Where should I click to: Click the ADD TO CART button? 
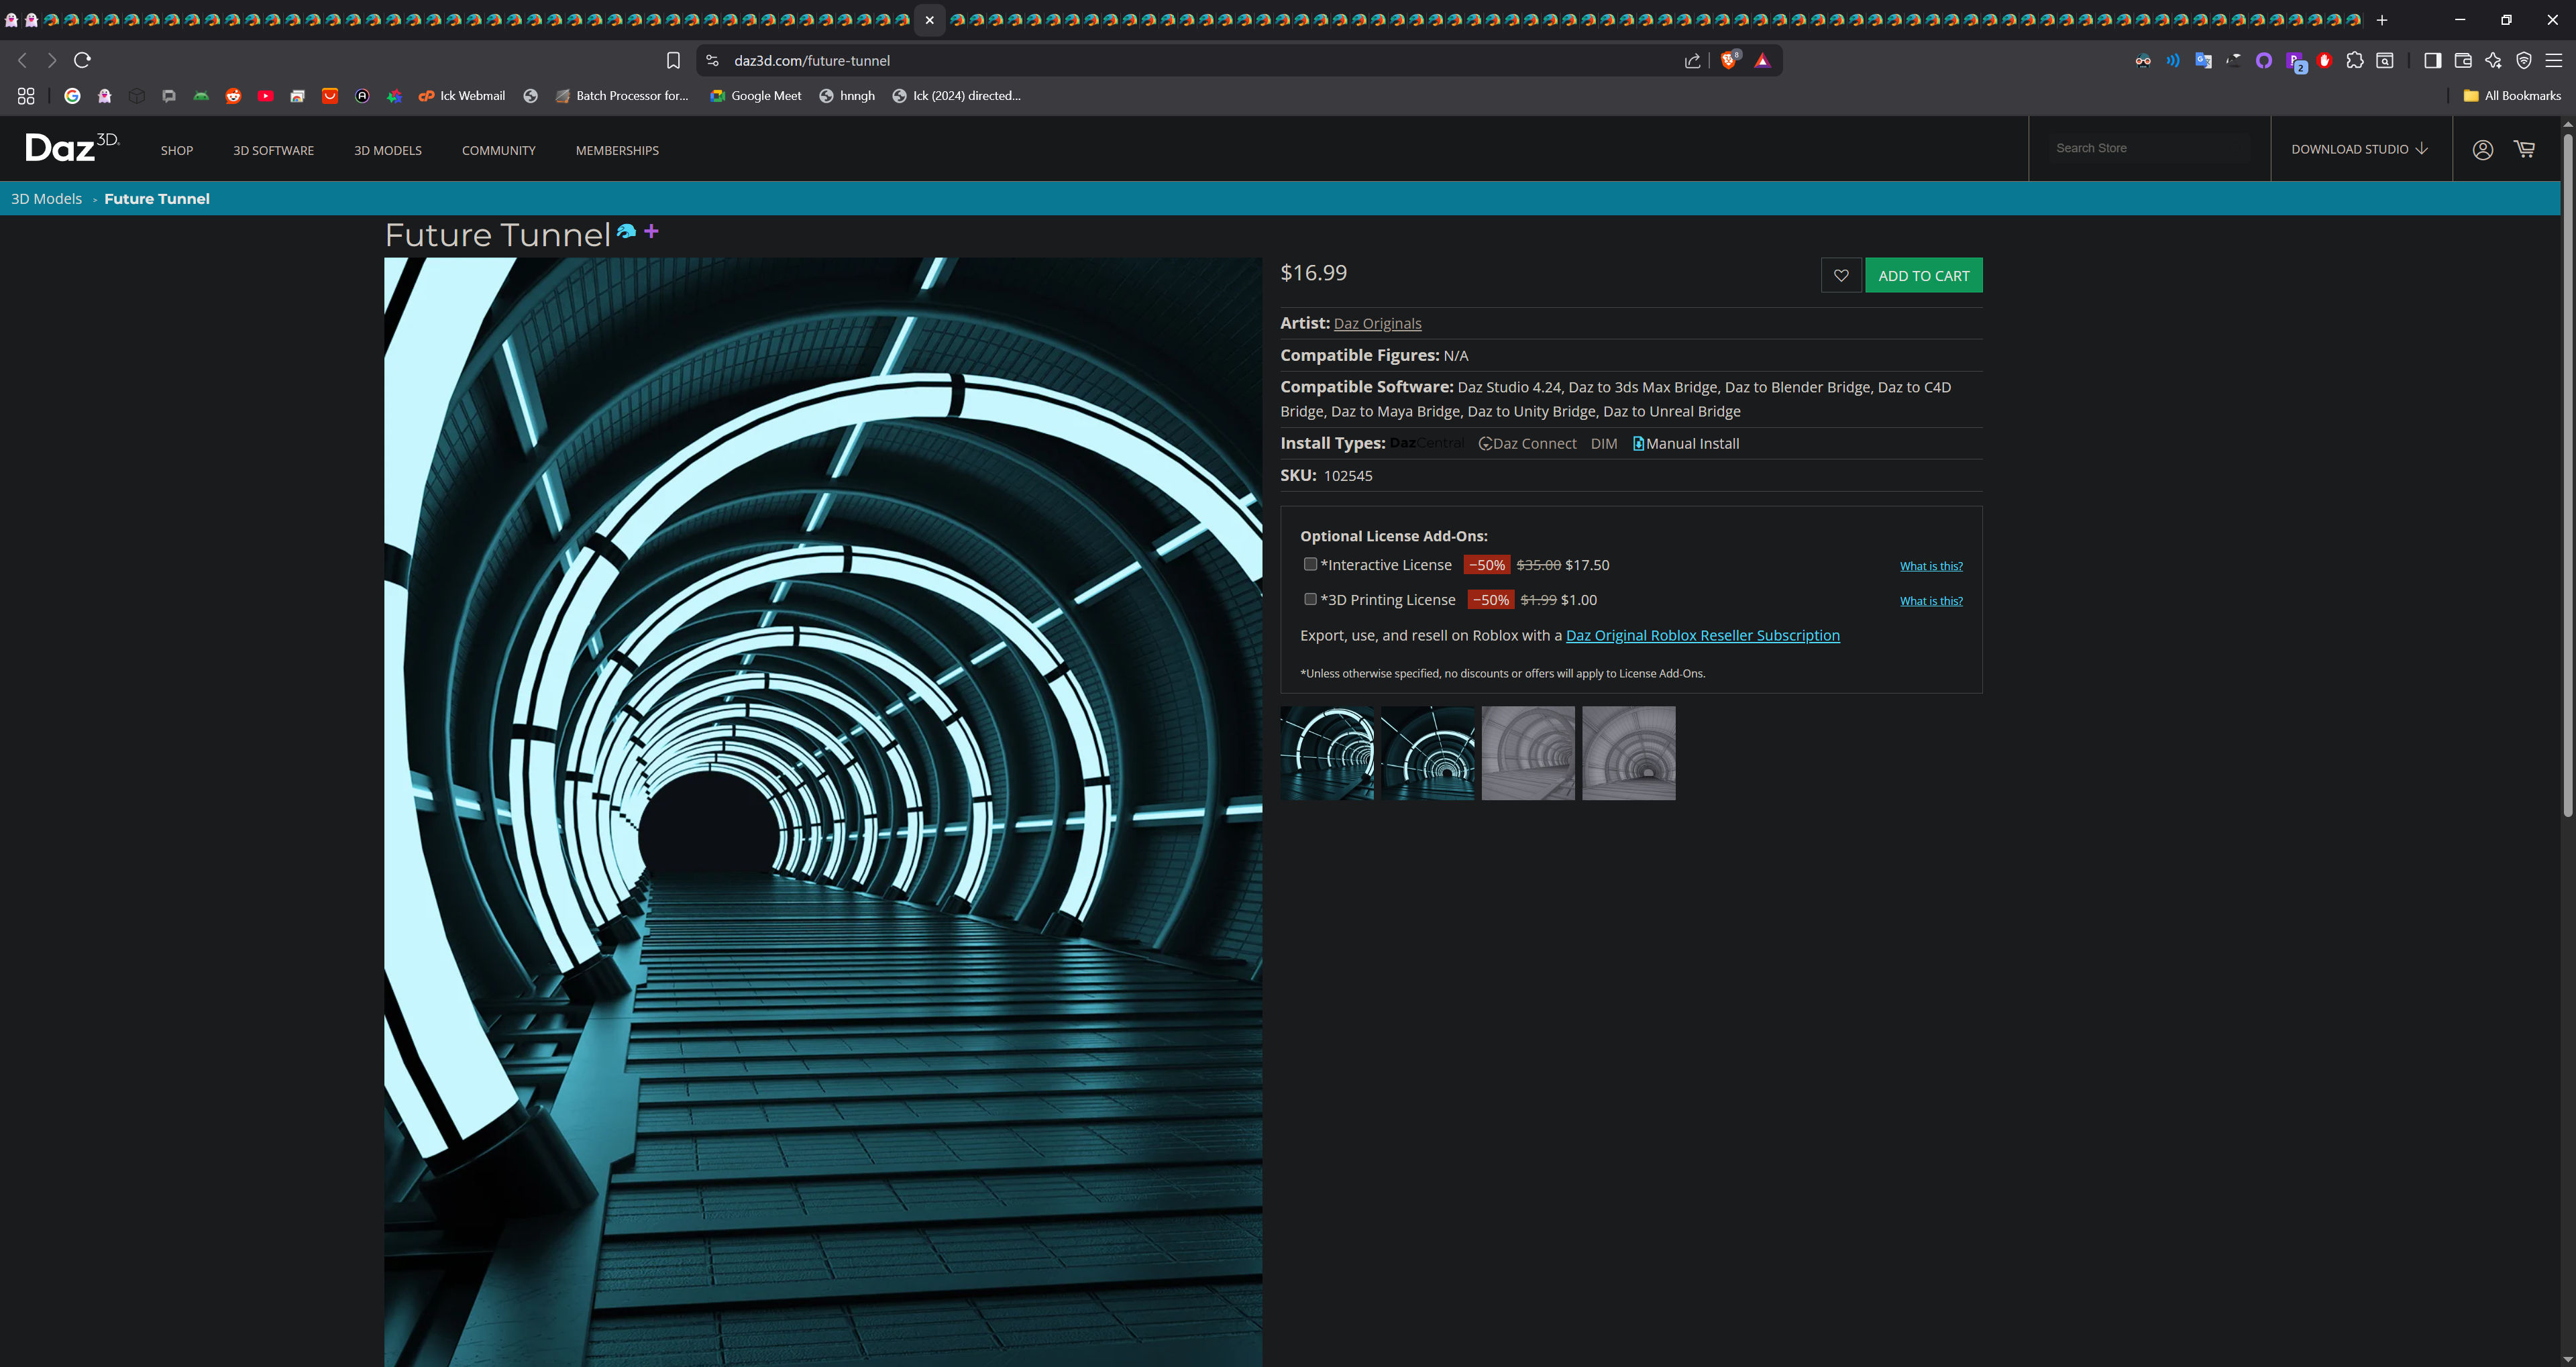pyautogui.click(x=1923, y=275)
